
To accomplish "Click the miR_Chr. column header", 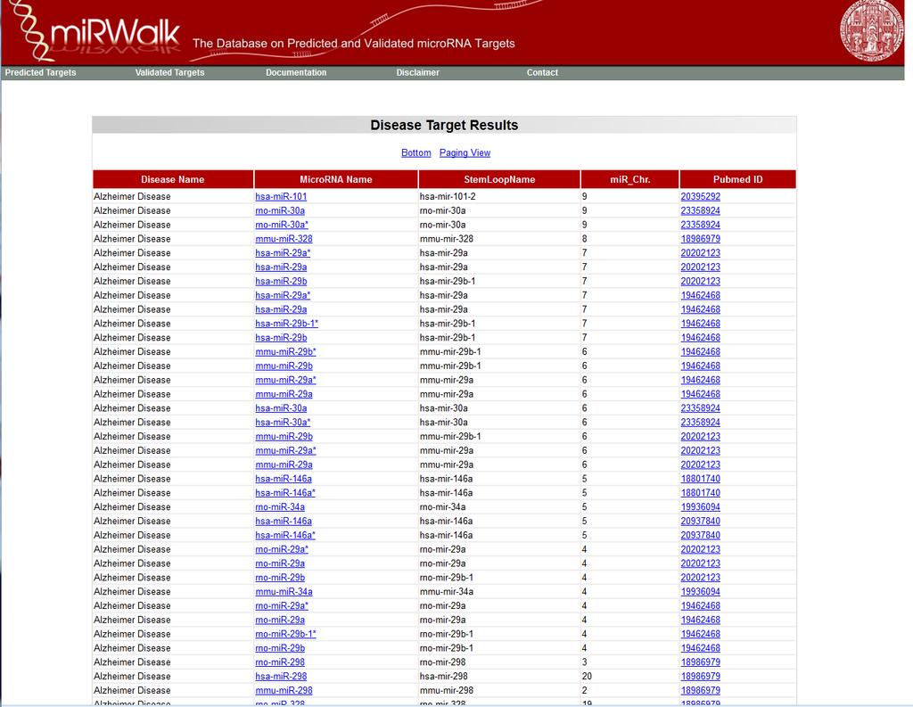I will coord(630,179).
